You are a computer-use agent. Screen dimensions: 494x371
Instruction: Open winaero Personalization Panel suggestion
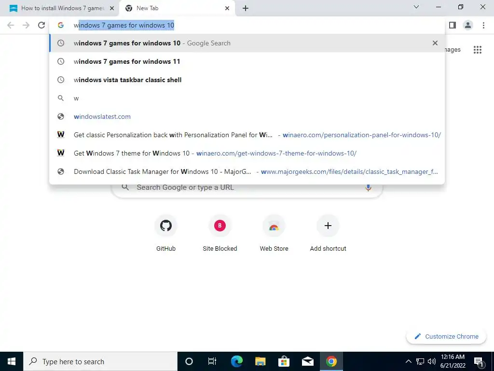(247, 135)
